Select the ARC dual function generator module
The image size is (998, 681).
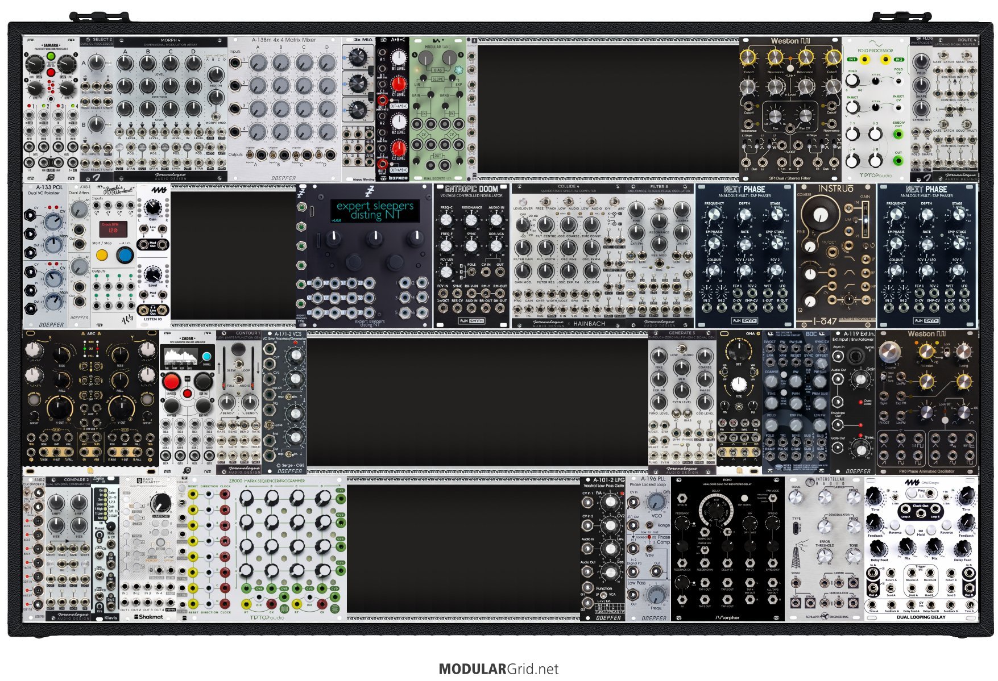coord(91,402)
